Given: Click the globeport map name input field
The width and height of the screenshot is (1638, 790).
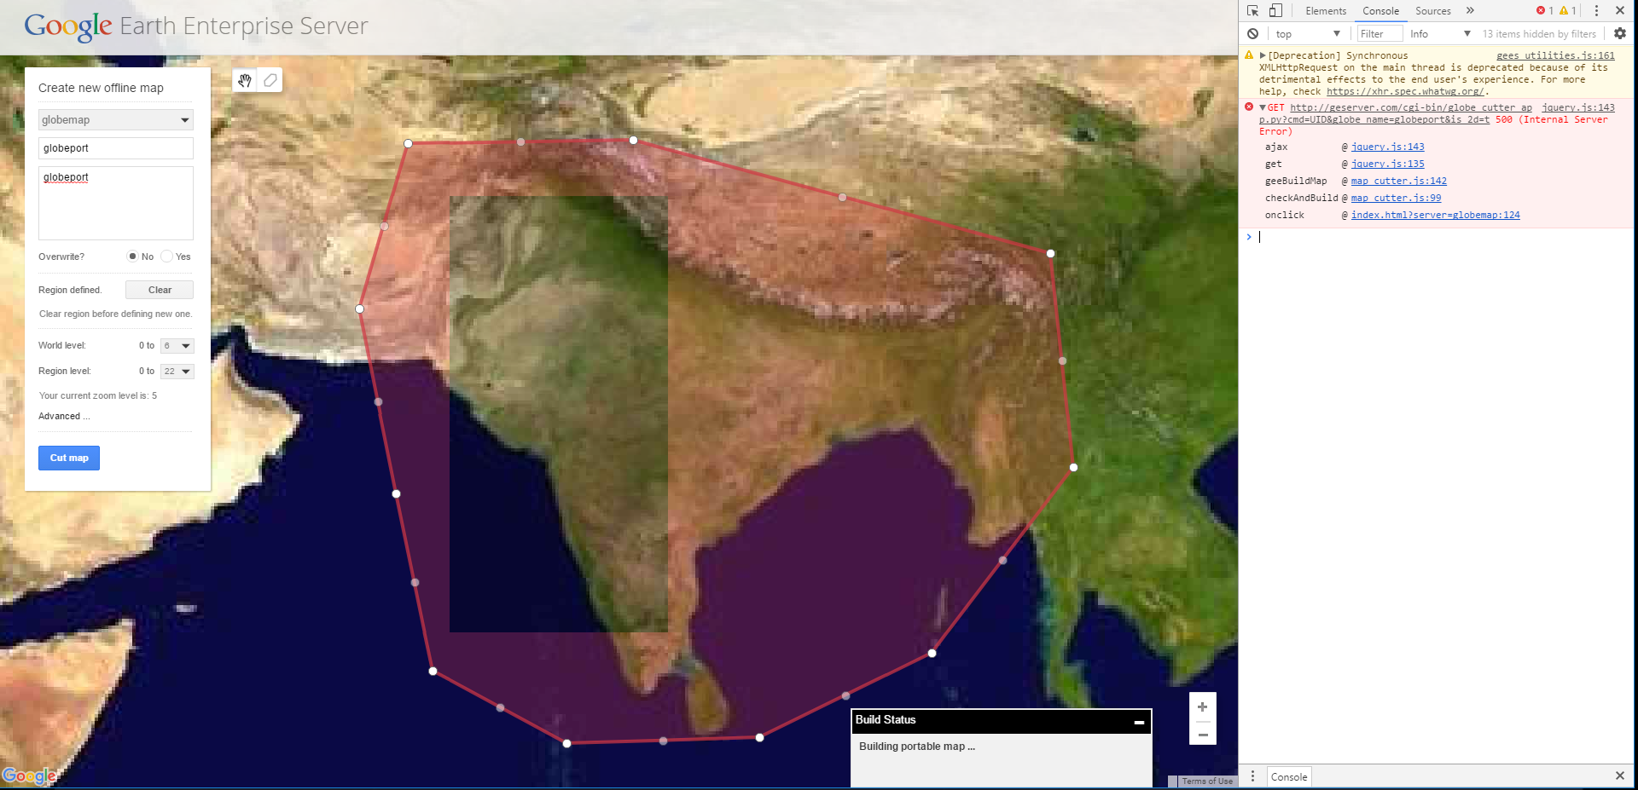Looking at the screenshot, I should [115, 147].
